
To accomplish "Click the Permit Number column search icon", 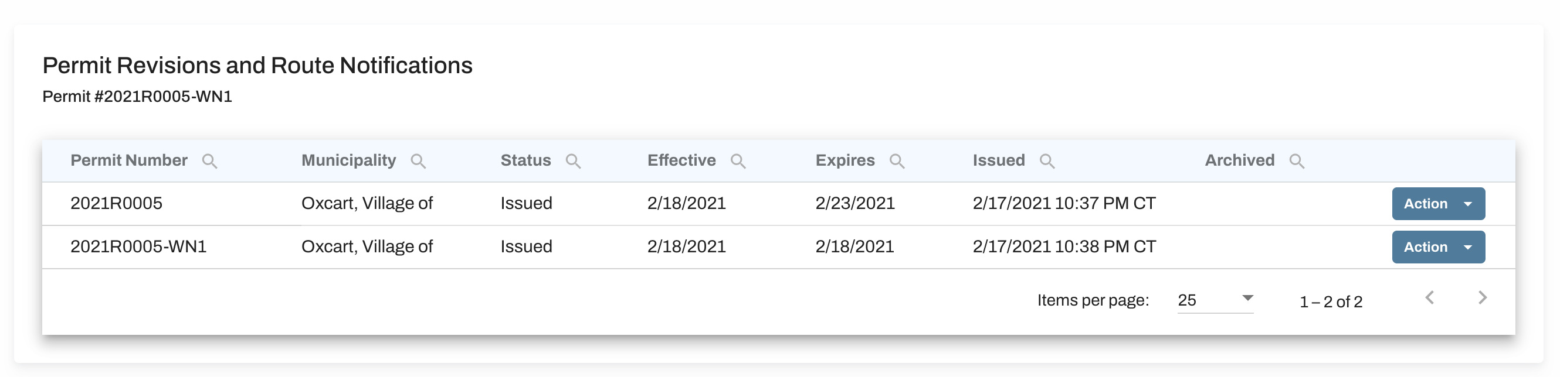I will coord(209,162).
